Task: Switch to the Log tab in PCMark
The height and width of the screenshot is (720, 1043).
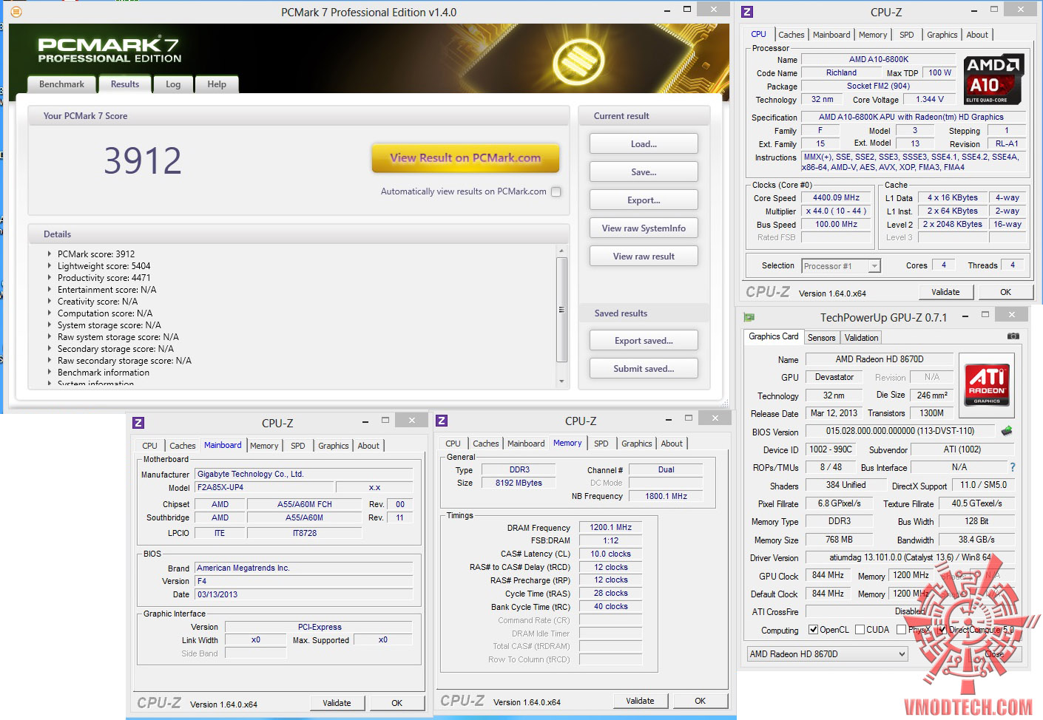Action: click(x=173, y=84)
